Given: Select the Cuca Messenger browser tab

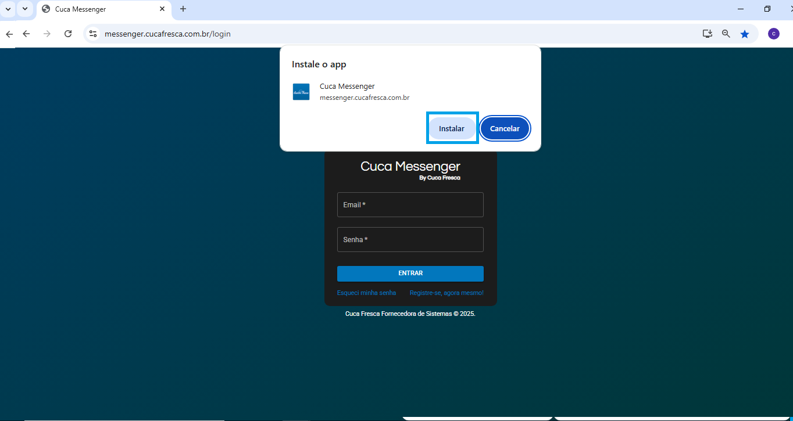Looking at the screenshot, I should pos(104,9).
